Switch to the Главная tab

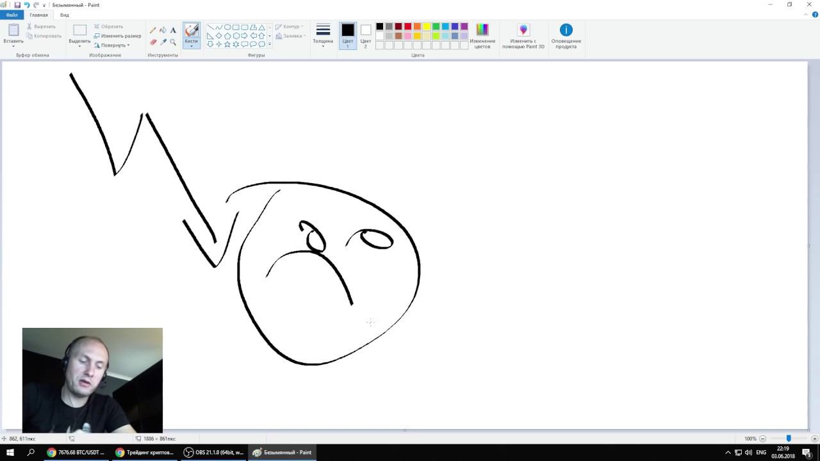click(38, 15)
